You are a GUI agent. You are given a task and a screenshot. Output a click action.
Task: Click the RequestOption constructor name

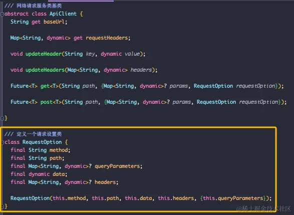30,198
